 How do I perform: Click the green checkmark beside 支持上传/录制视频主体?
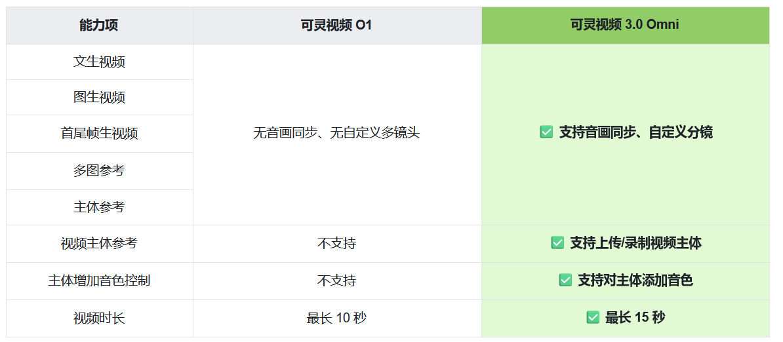557,243
